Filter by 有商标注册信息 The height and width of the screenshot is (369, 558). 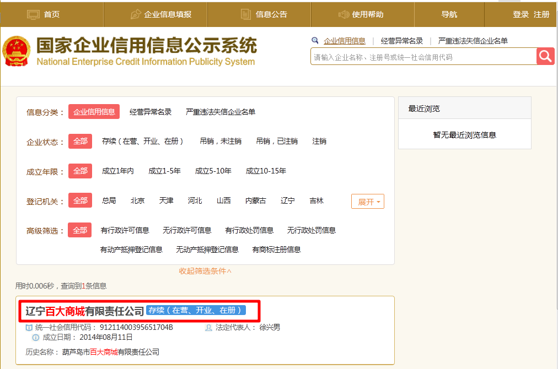tap(276, 249)
